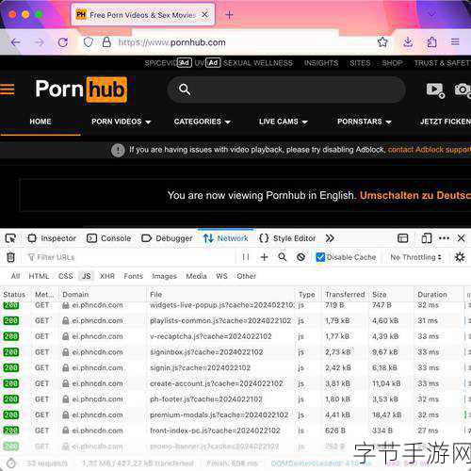The image size is (471, 471).
Task: Filter requests by XHR
Action: click(x=107, y=276)
